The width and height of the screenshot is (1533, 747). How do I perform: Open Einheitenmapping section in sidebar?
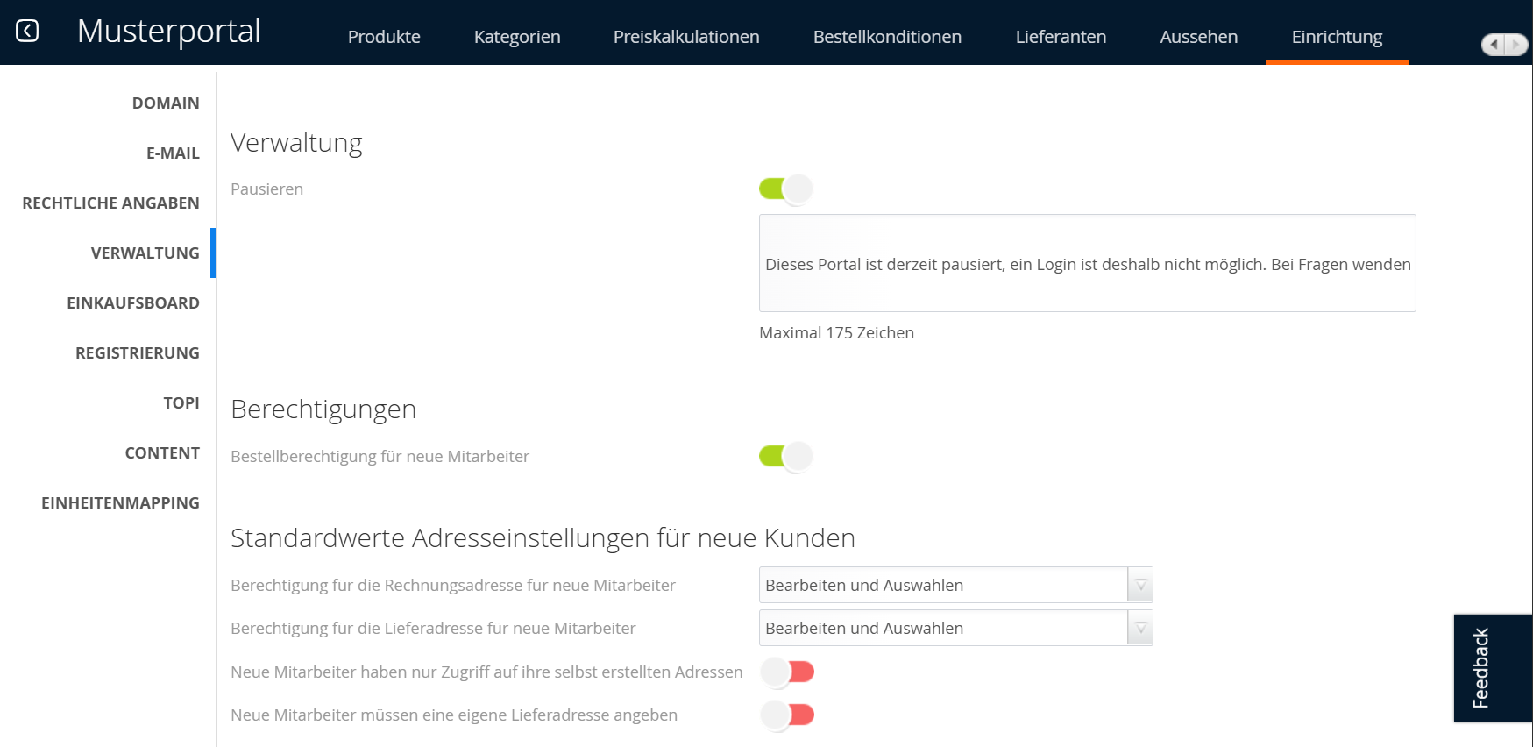pos(120,503)
